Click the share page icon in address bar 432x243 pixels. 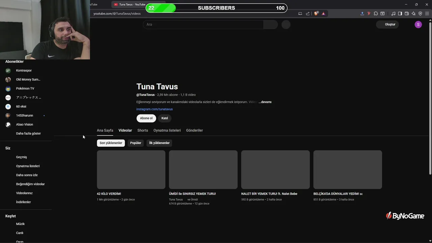(308, 13)
